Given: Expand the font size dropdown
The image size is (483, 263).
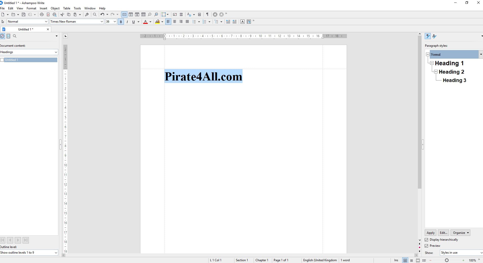Looking at the screenshot, I should (x=115, y=22).
